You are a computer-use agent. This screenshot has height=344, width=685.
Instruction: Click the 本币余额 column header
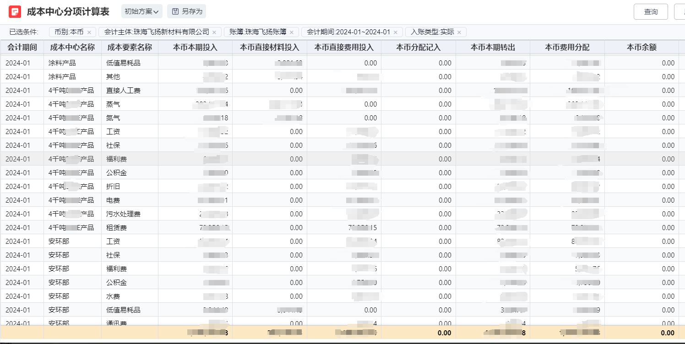click(641, 47)
